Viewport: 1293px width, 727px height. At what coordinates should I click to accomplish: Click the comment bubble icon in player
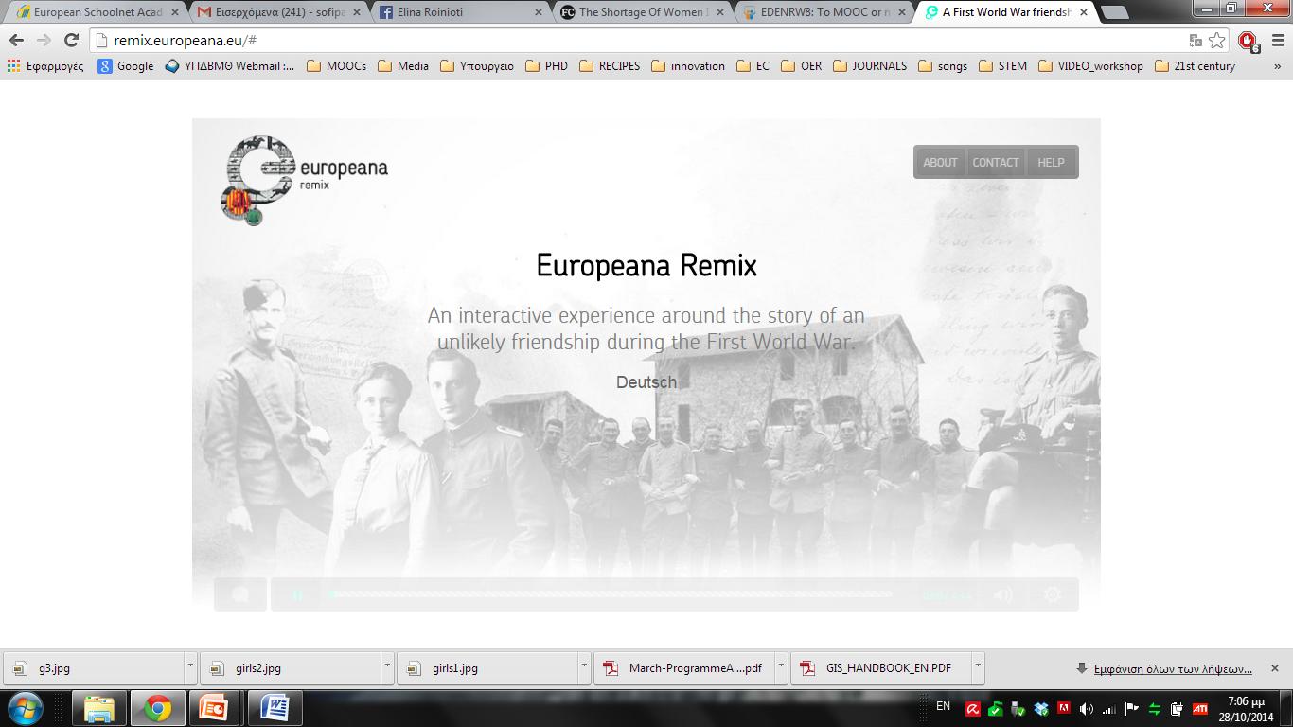click(x=240, y=594)
